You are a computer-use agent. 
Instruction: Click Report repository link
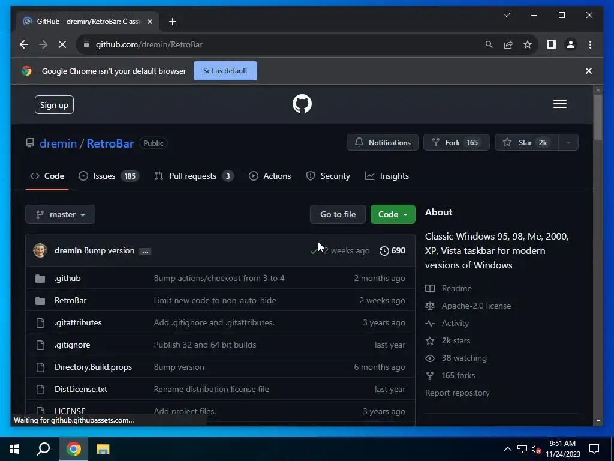click(x=458, y=393)
